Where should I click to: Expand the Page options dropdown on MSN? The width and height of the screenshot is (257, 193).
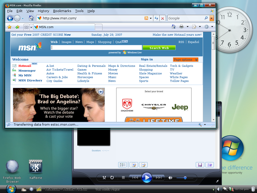click(185, 60)
